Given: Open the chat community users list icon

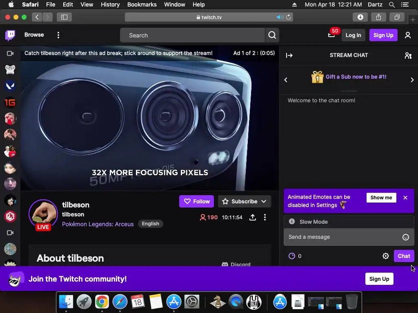Looking at the screenshot, I should 408,55.
